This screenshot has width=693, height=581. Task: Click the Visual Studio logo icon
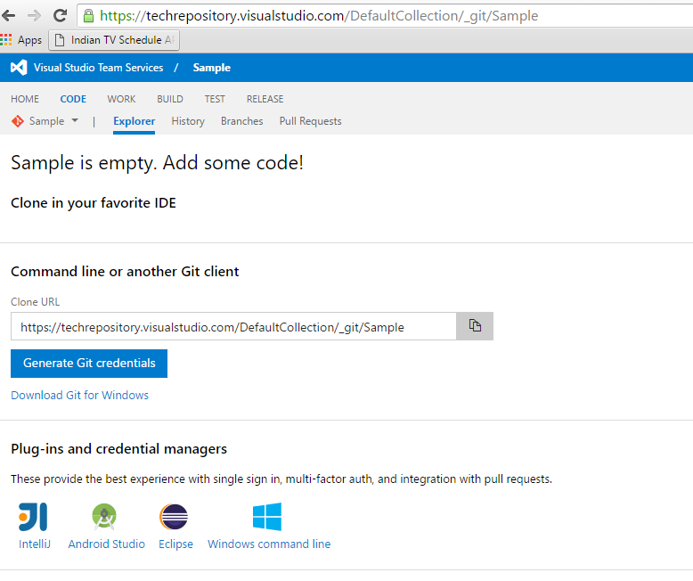(19, 68)
